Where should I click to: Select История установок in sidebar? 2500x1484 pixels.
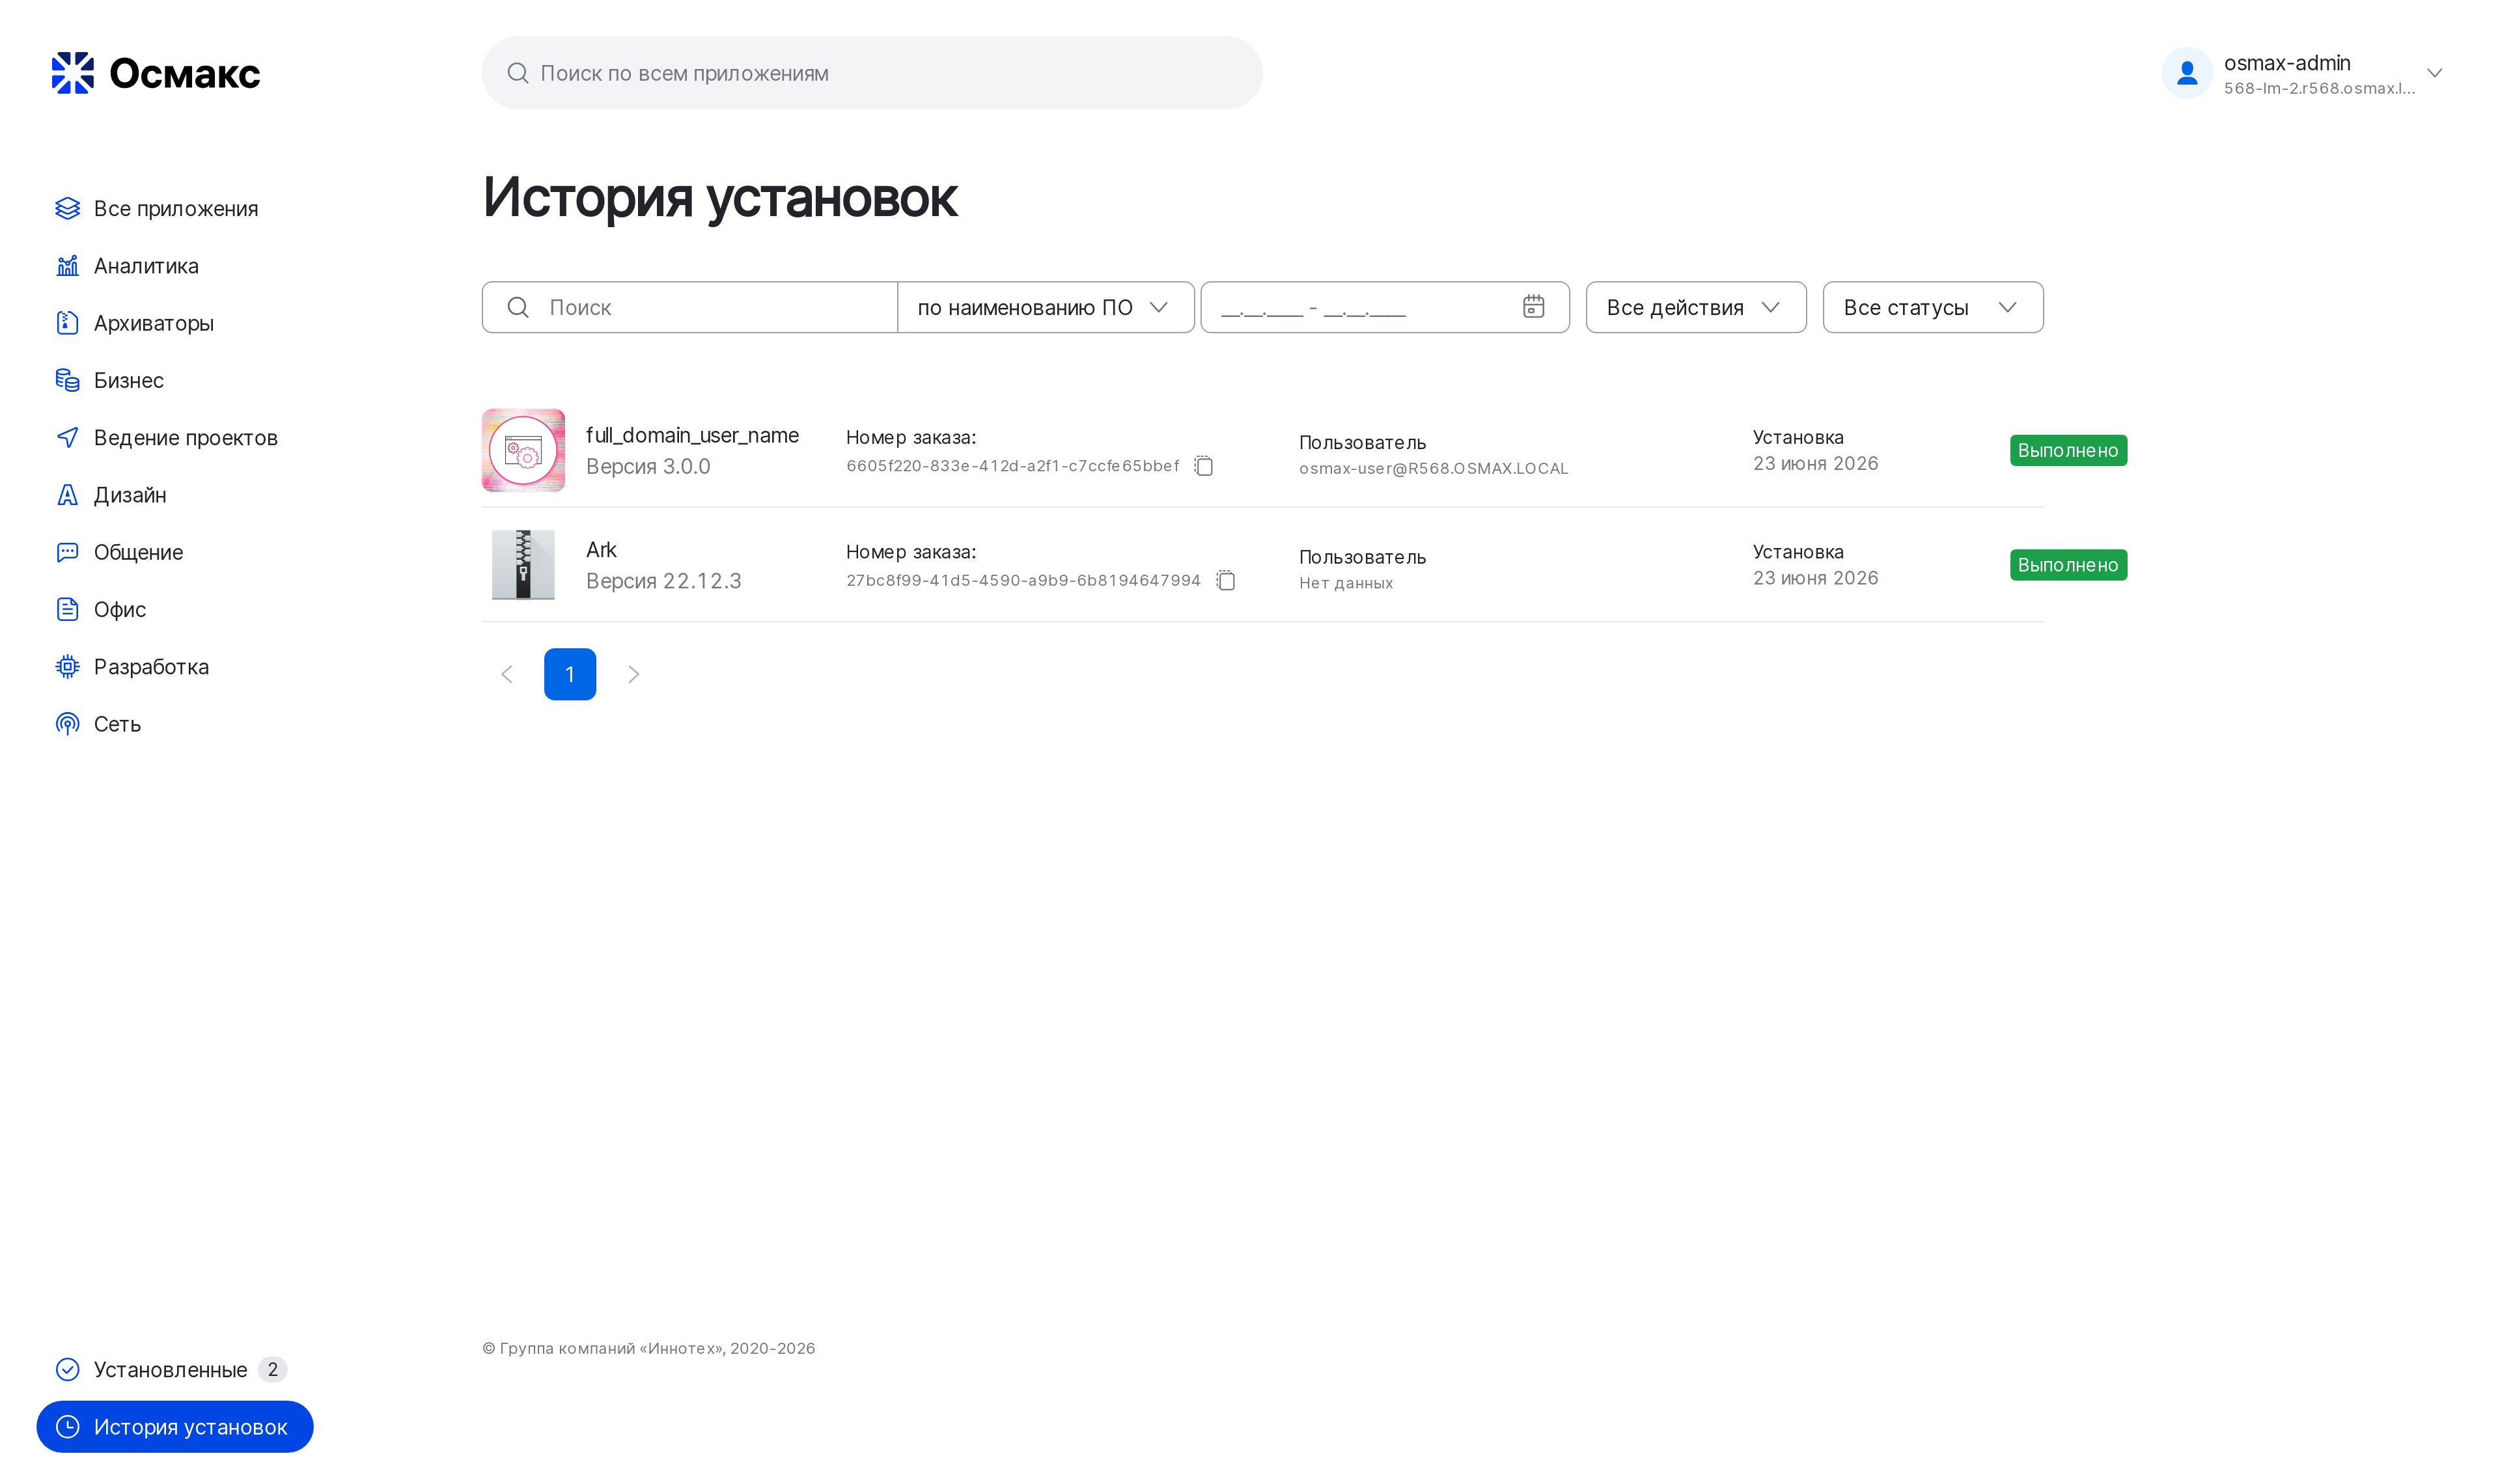[175, 1427]
